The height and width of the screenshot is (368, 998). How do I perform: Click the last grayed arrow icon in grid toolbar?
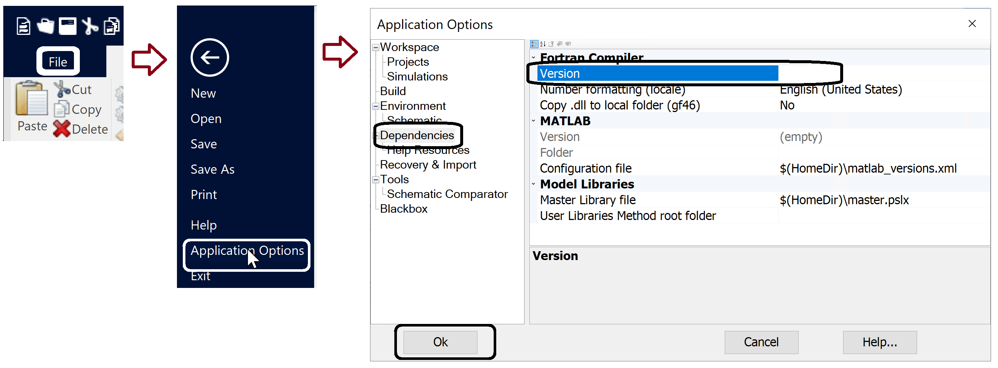[x=568, y=44]
